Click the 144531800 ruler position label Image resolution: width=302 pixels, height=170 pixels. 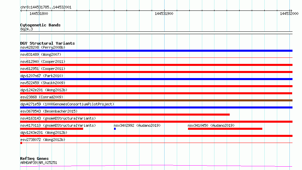click(x=39, y=14)
